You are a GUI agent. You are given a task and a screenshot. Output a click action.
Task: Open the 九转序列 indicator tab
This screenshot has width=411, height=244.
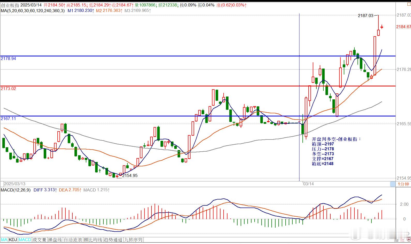click(x=133, y=240)
